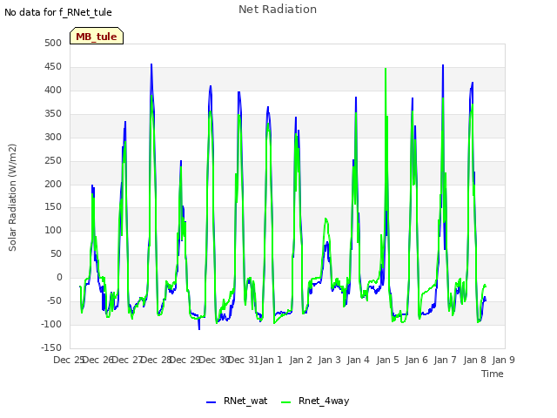Click the 450 y-axis tick label
The width and height of the screenshot is (557, 418).
[x=53, y=66]
